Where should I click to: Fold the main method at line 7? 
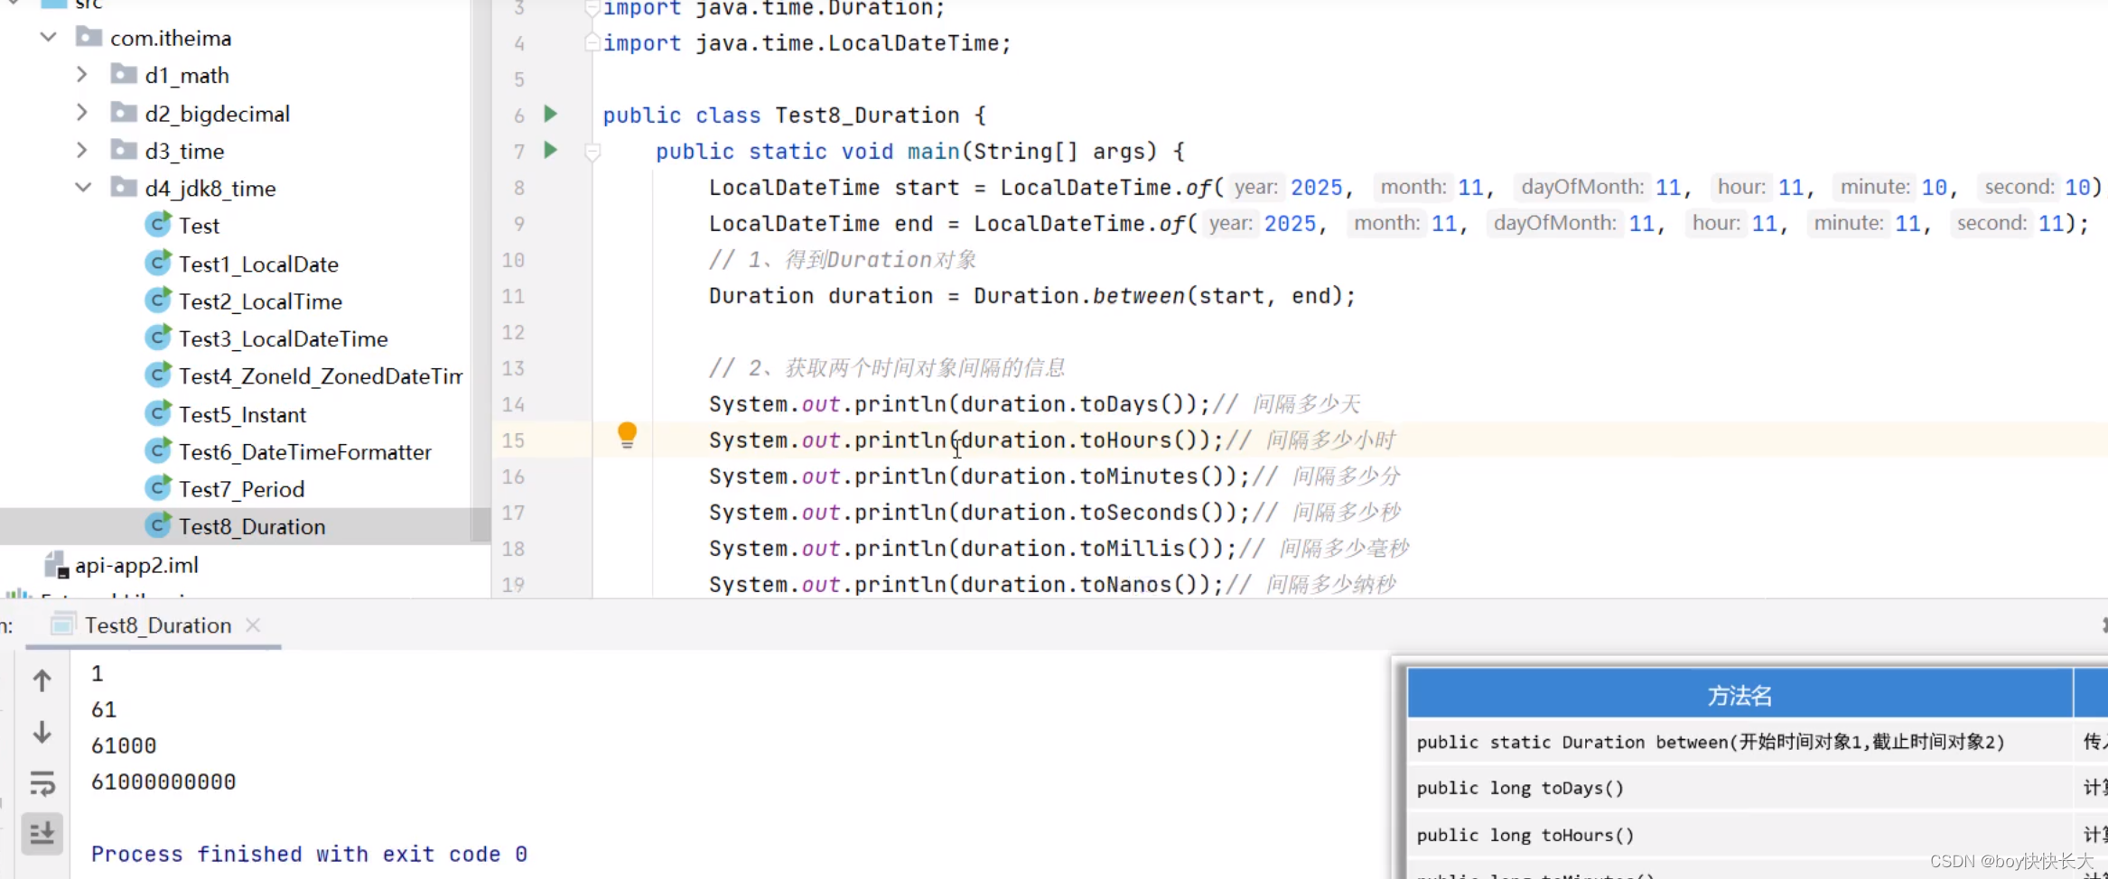click(592, 152)
